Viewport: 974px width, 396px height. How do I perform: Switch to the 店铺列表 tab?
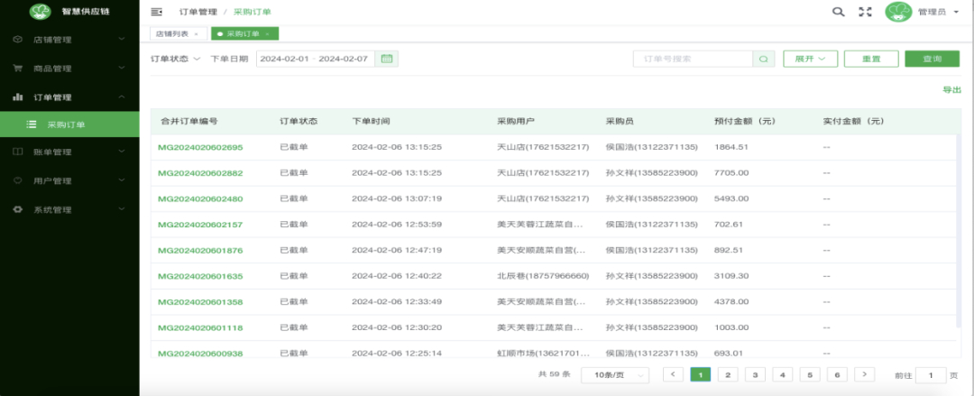pos(178,33)
